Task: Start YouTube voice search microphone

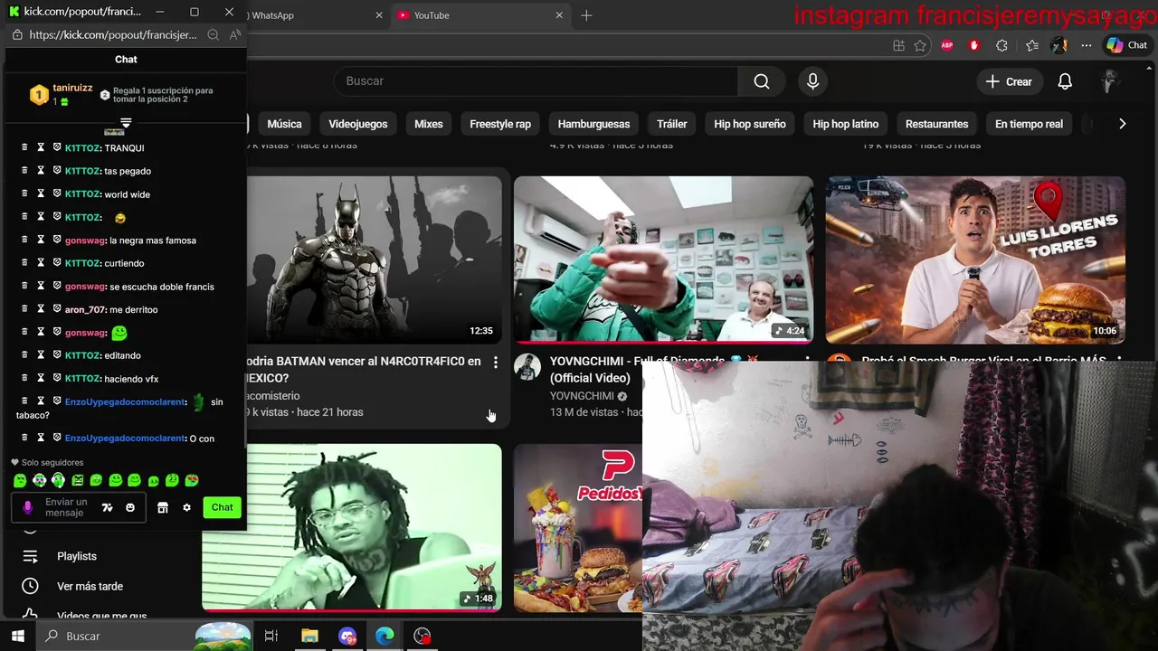Action: coord(812,81)
